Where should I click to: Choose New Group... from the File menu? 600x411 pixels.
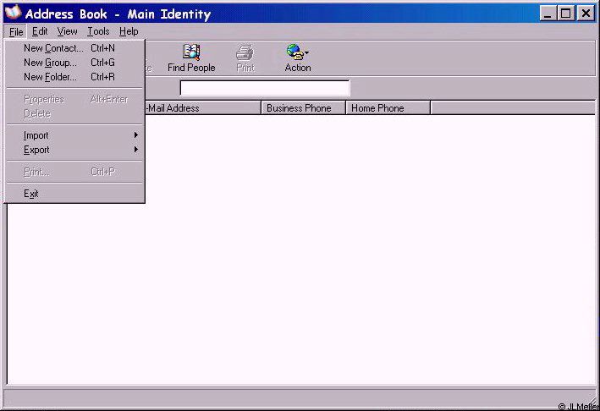pyautogui.click(x=74, y=63)
